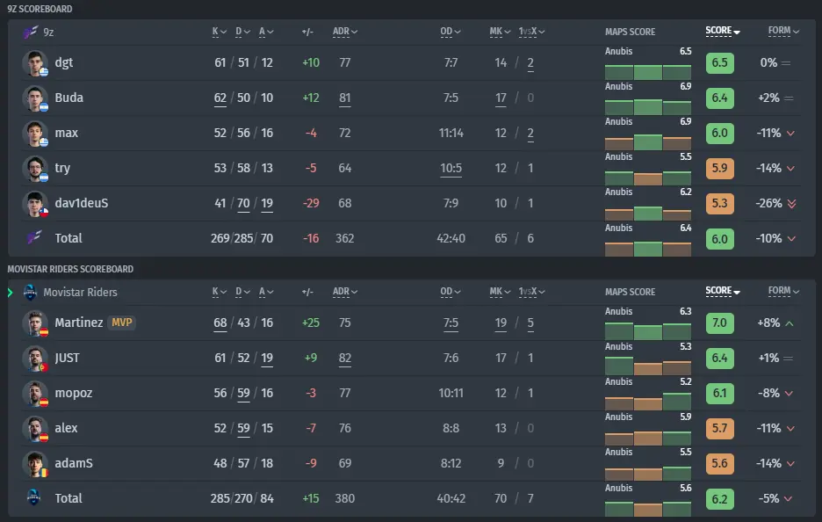Sort 9z scoreboard by ADR
The image size is (822, 522).
[x=345, y=32]
